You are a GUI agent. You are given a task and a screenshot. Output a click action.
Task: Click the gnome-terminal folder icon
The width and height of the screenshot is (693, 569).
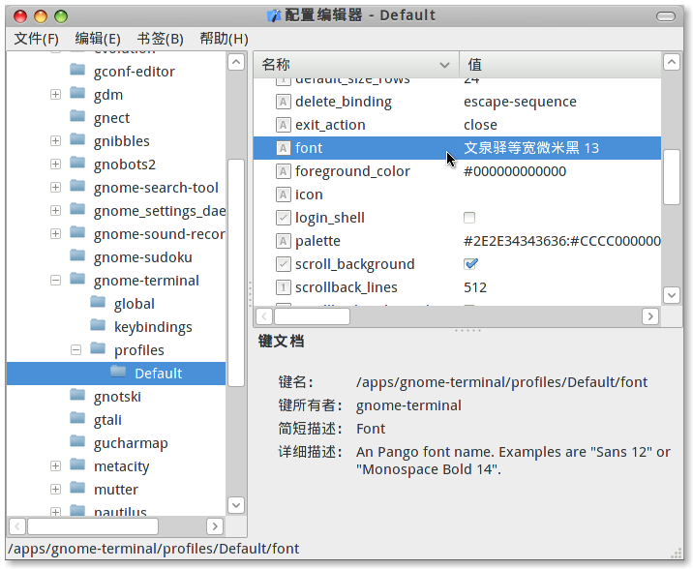pyautogui.click(x=77, y=280)
